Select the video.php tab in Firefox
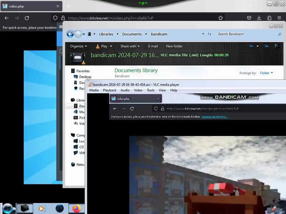The image size is (286, 214). pos(31,6)
